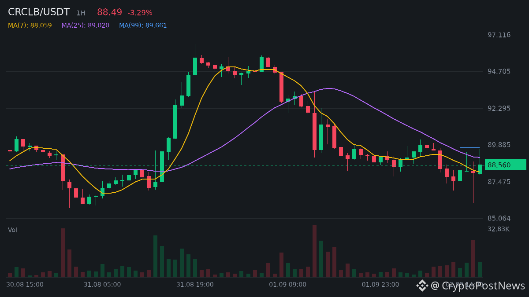Click the green 88.560 price tag
The image size is (529, 297).
pos(505,165)
